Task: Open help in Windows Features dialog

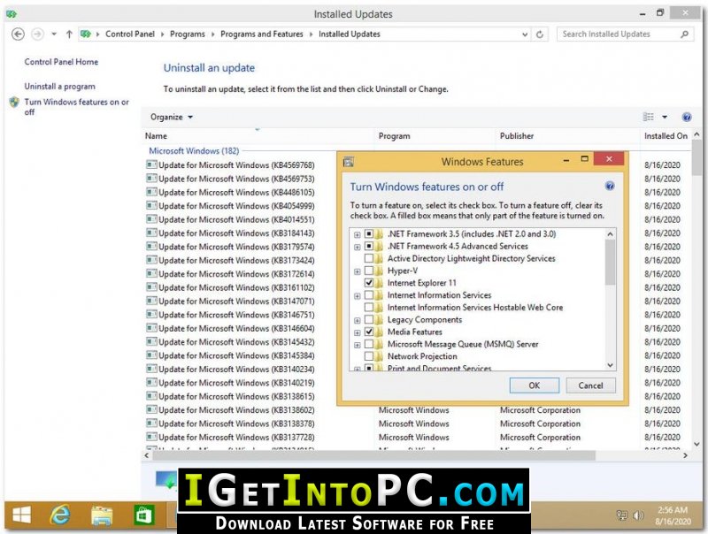Action: (x=610, y=187)
